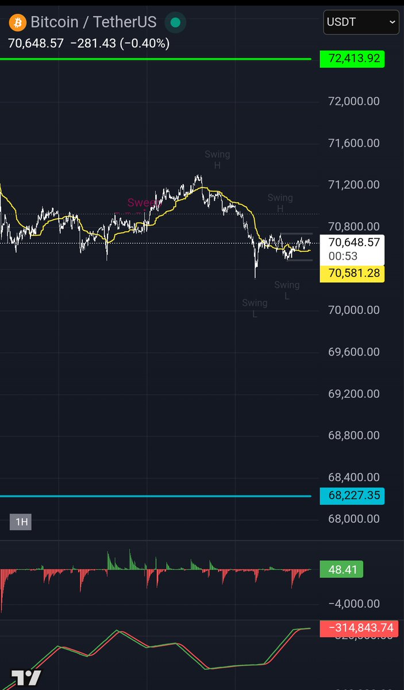Click the lowest Swing L label below the wick
Viewport: 404px width, 690px height.
pyautogui.click(x=255, y=308)
